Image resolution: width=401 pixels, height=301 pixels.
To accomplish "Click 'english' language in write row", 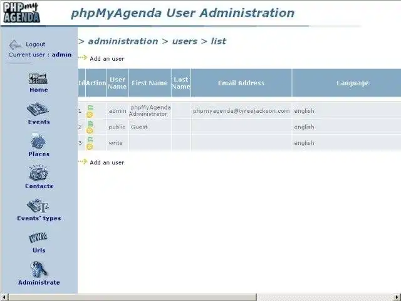I will 304,143.
